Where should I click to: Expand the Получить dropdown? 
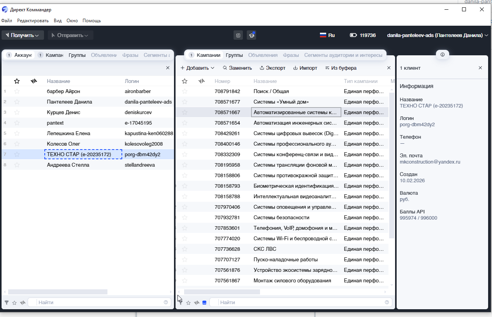tap(23, 35)
